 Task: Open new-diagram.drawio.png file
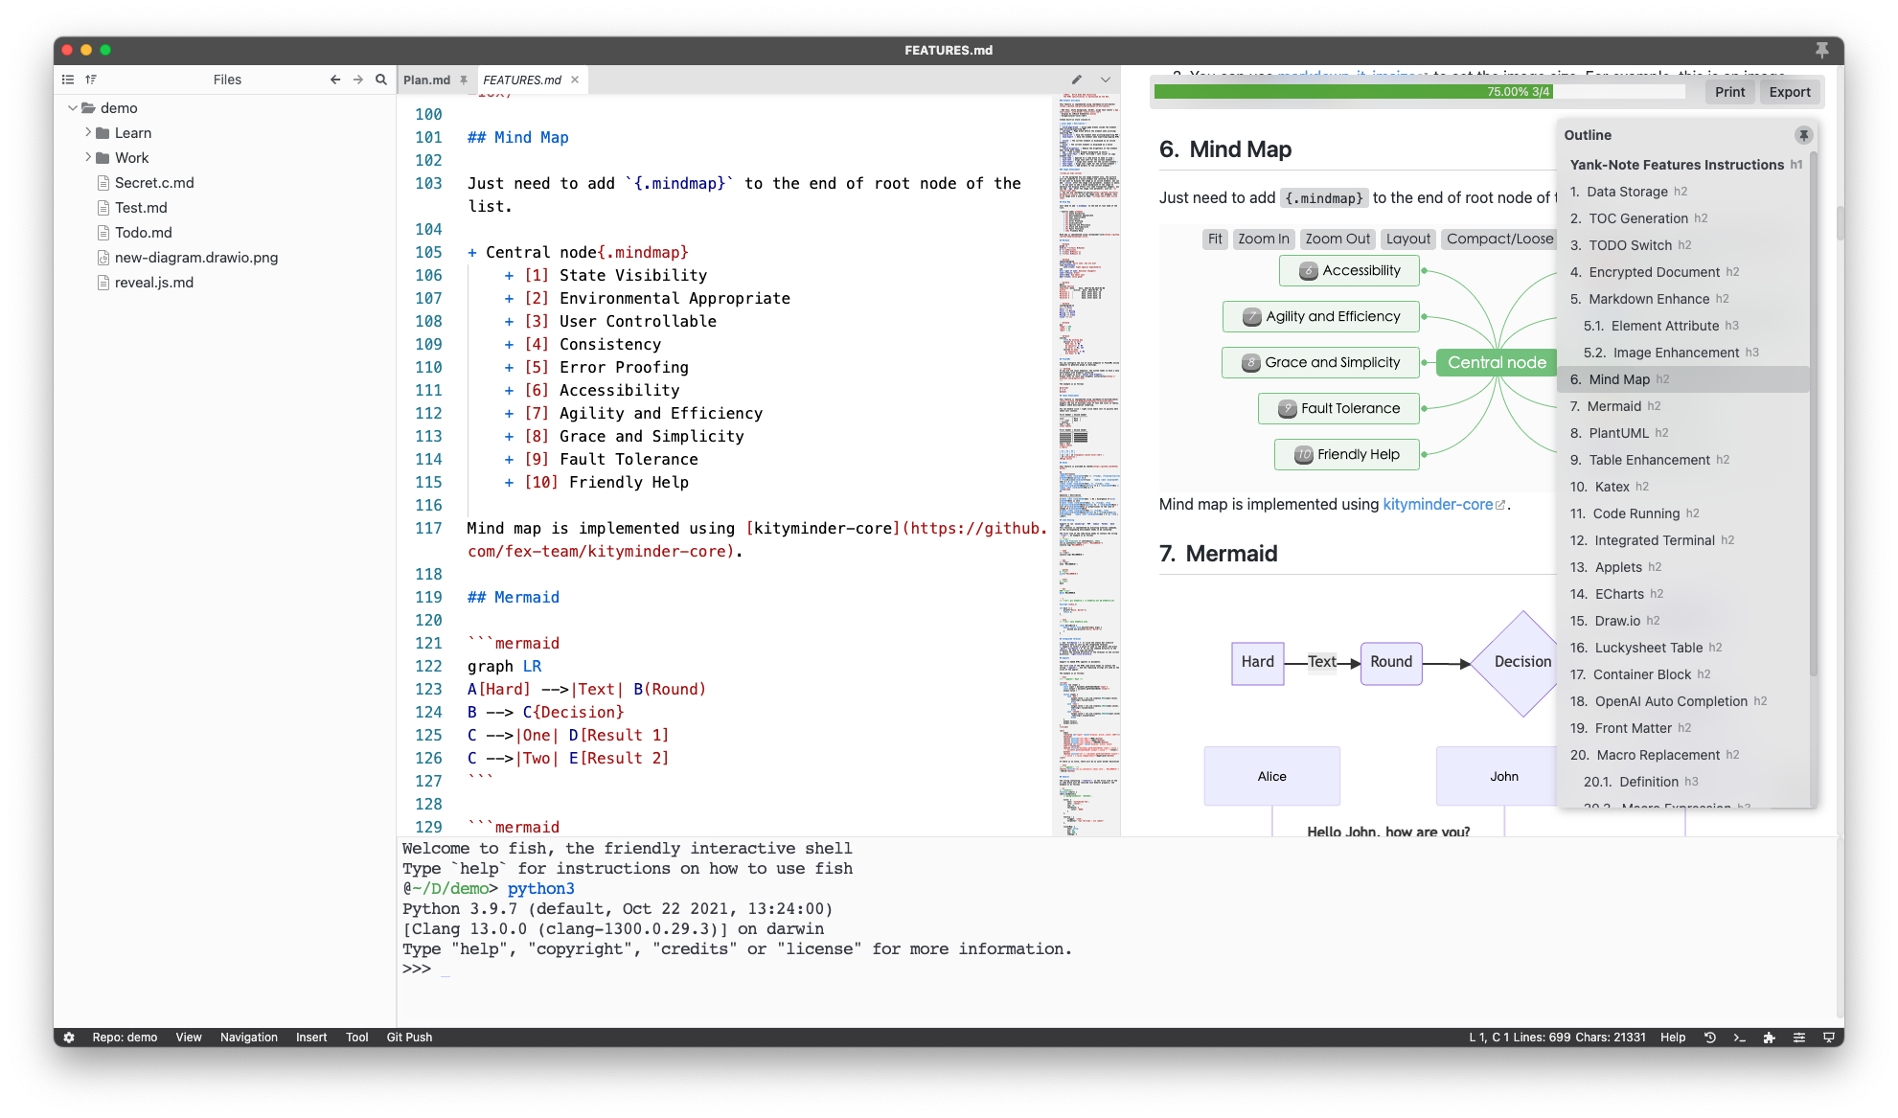196,257
